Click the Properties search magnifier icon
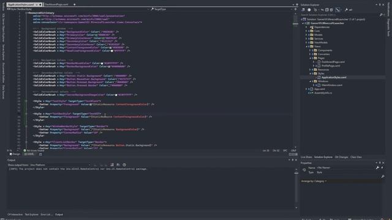Viewport: 392px width, 220px height. pyautogui.click(x=382, y=177)
